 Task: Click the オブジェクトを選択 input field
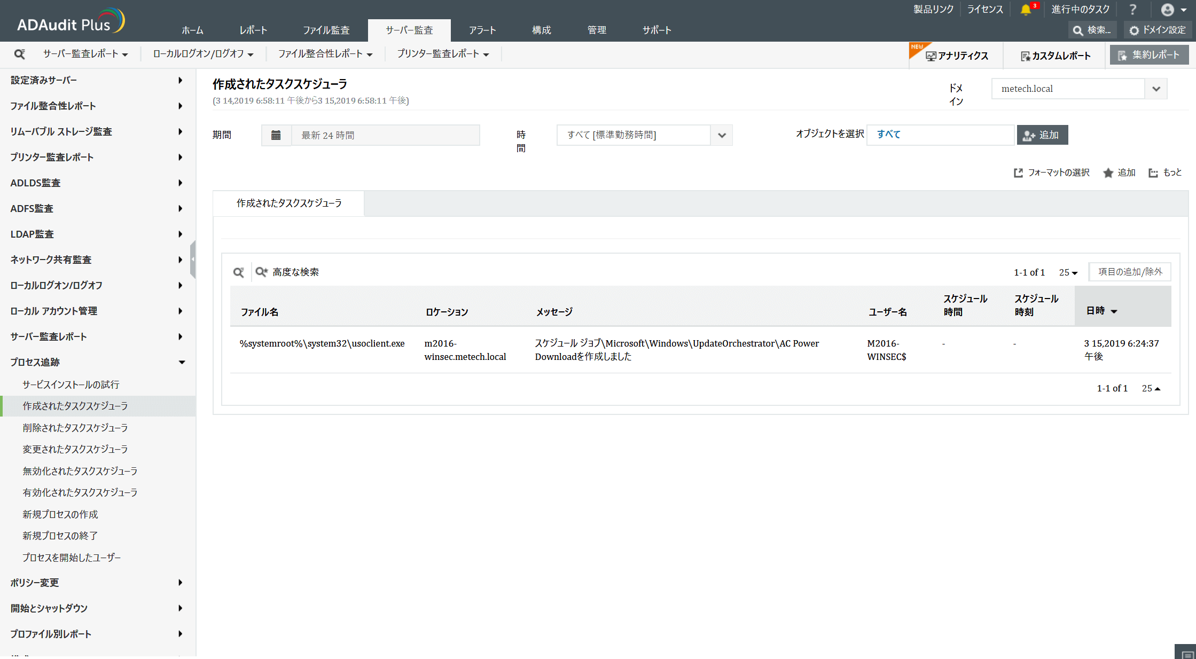pyautogui.click(x=940, y=135)
